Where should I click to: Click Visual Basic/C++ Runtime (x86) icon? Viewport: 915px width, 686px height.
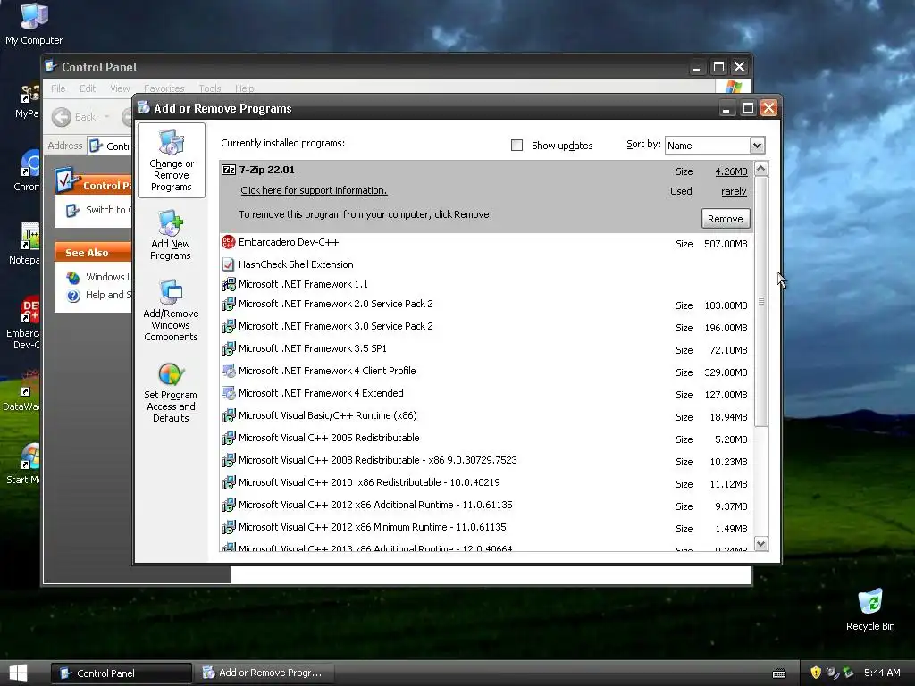tap(229, 416)
